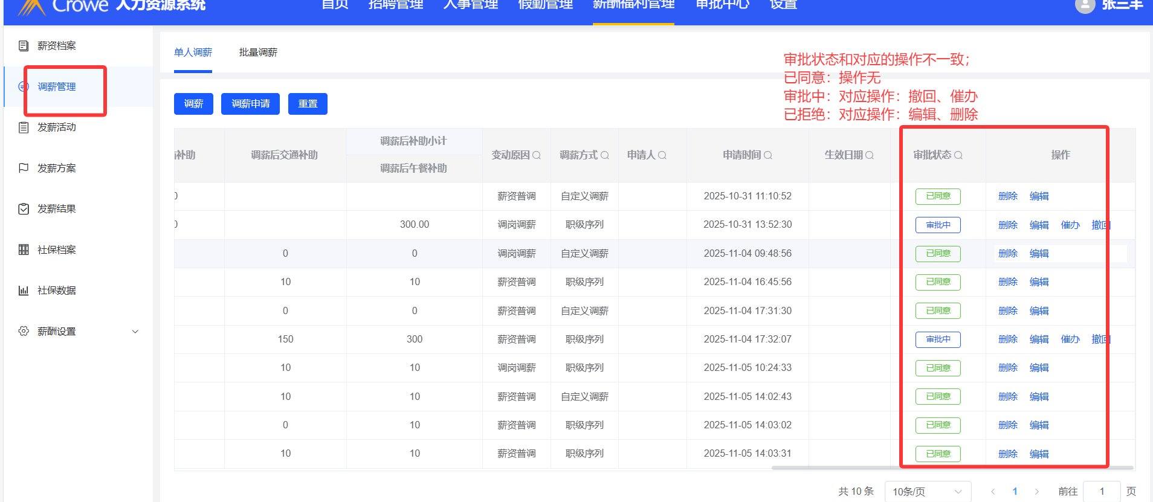This screenshot has height=502, width=1153.
Task: Open 假勤管理 in the top navigation
Action: point(545,5)
